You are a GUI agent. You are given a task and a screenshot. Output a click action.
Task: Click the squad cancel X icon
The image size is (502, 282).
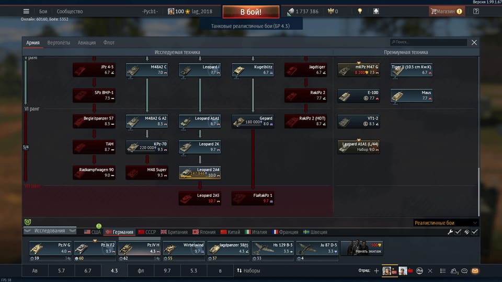point(430,271)
